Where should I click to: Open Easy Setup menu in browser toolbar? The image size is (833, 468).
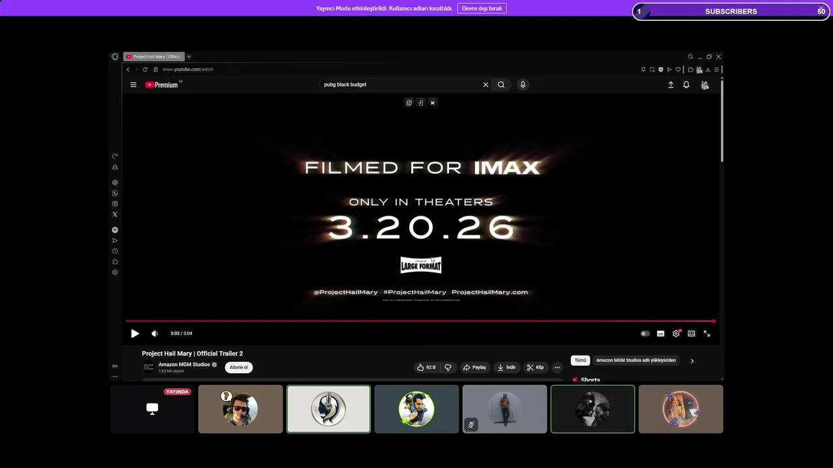[717, 70]
